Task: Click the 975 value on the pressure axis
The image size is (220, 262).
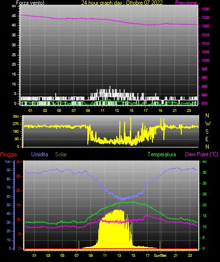Action: pos(204,103)
